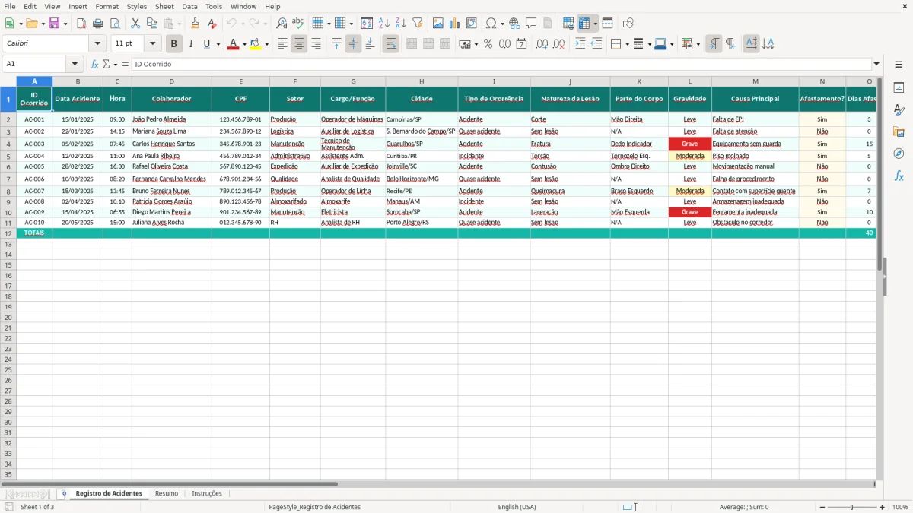The image size is (913, 513).
Task: Apply the yellow background color
Action: (256, 44)
